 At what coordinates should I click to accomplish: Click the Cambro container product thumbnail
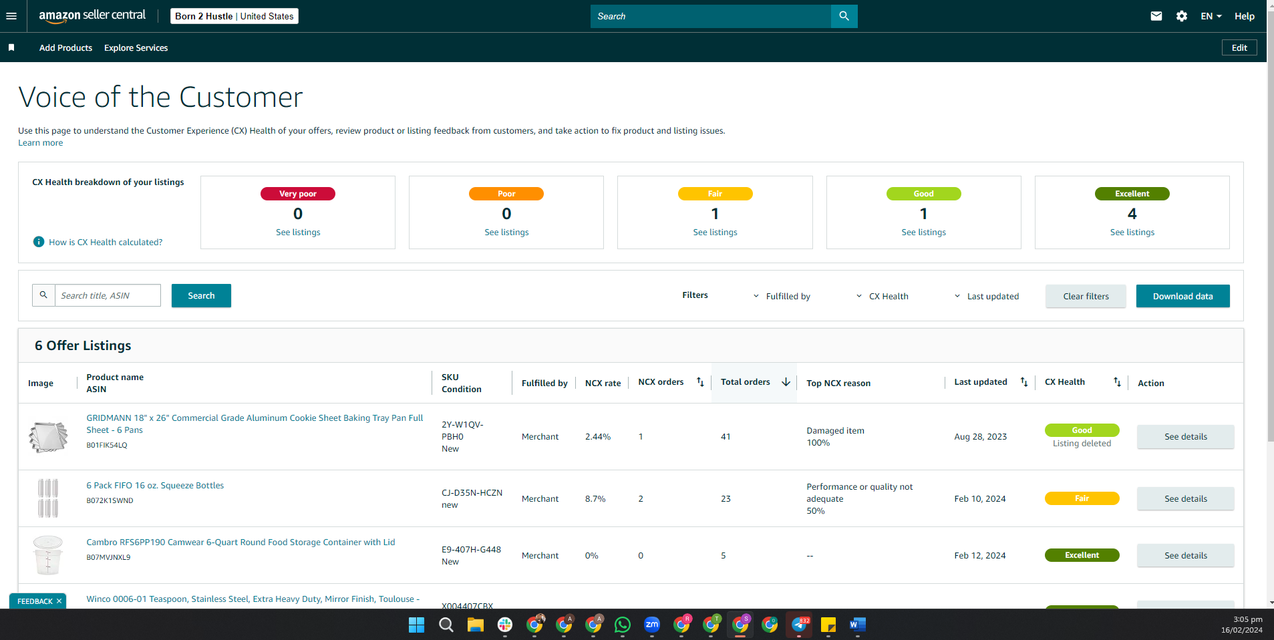pyautogui.click(x=48, y=555)
